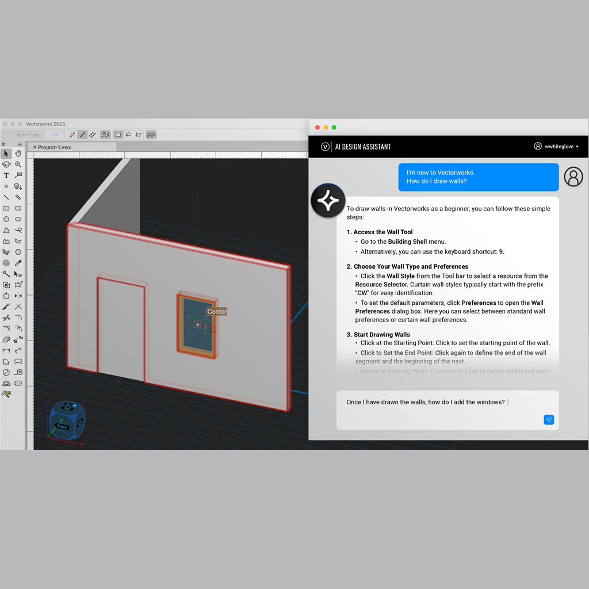Select the Rounded Rectangle tool

pos(18,208)
